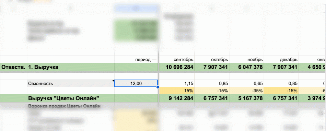Click the "Воронка продаж Цветы Онлайн" heading
Screen dimensions: 326x131
[65, 106]
